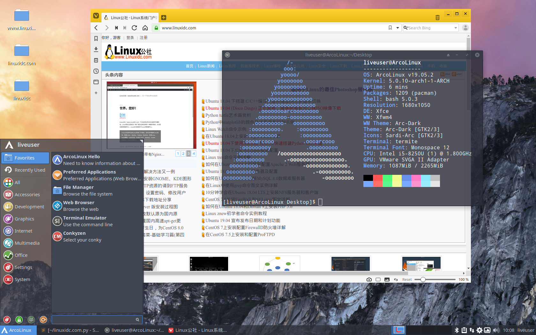Screen dimensions: 536x335
Task: Open the Notes panel in the browser sidebar
Action: (96, 60)
